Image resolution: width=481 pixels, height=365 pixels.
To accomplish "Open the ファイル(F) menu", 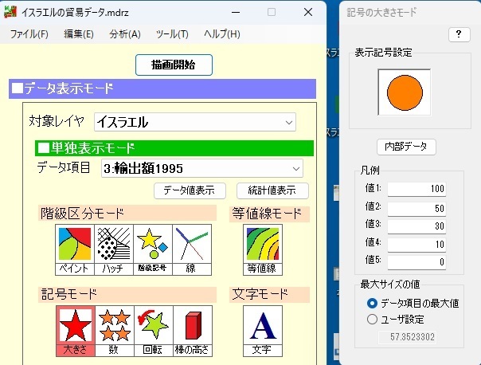I will point(29,34).
